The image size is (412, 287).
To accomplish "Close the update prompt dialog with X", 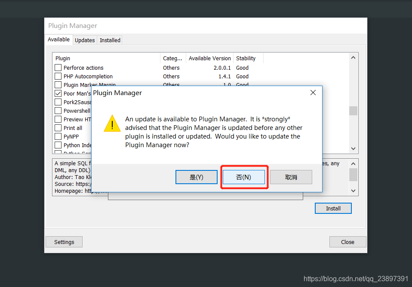I will (313, 93).
